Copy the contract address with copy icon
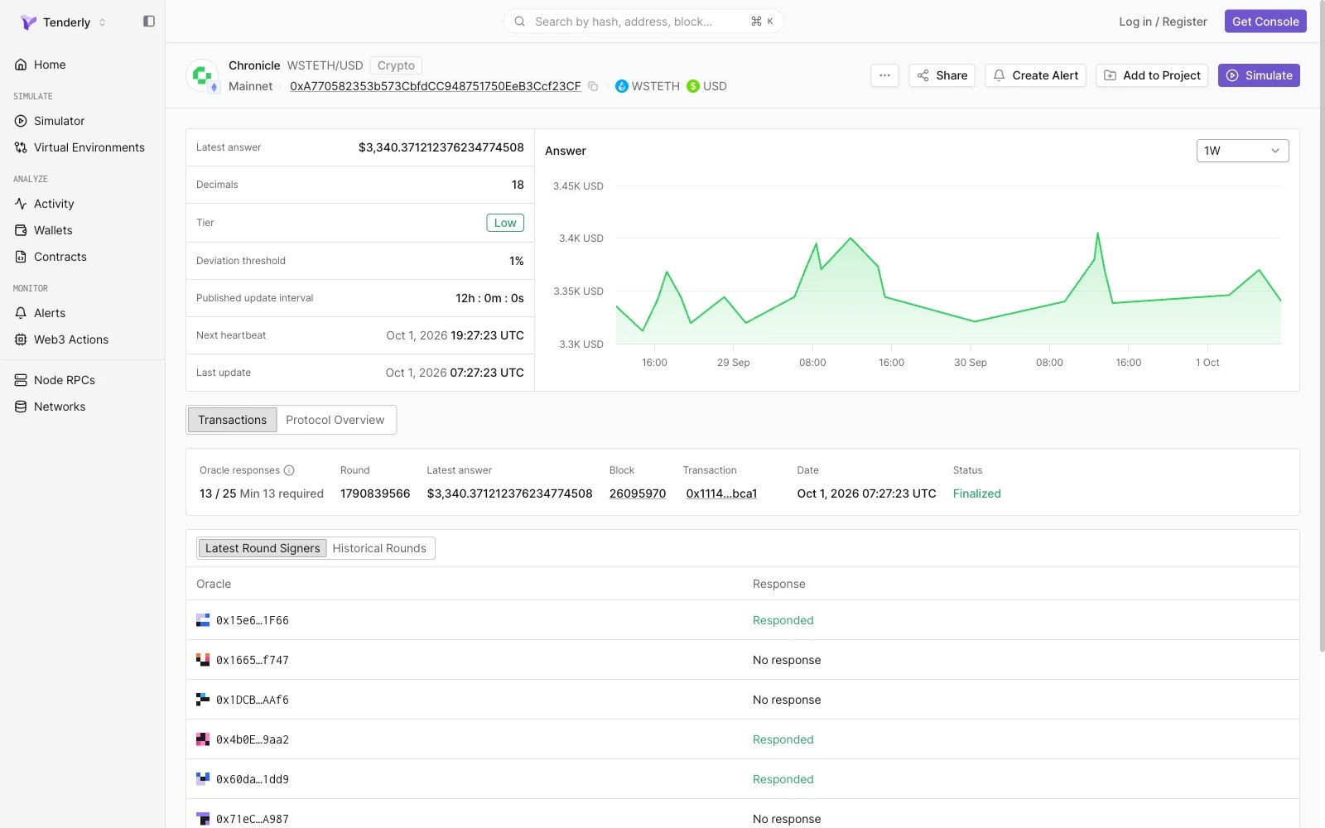 593,86
